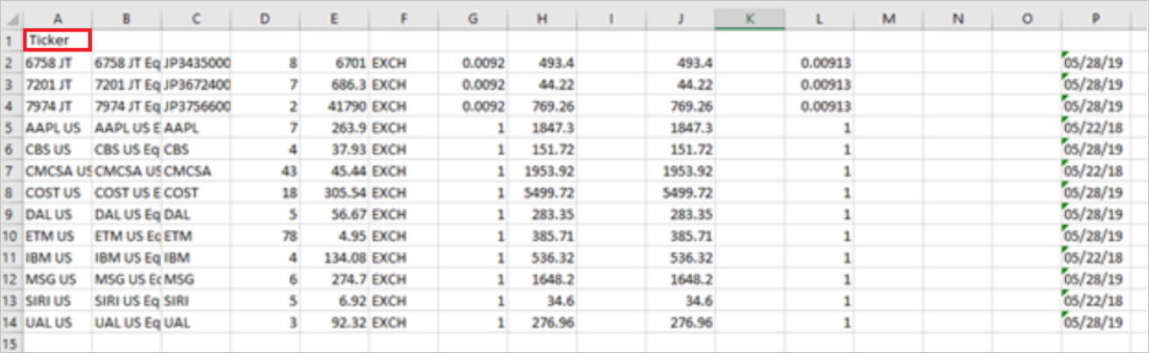Viewport: 1149px width, 353px height.
Task: Click the AAPL US cell in column A
Action: pos(58,128)
